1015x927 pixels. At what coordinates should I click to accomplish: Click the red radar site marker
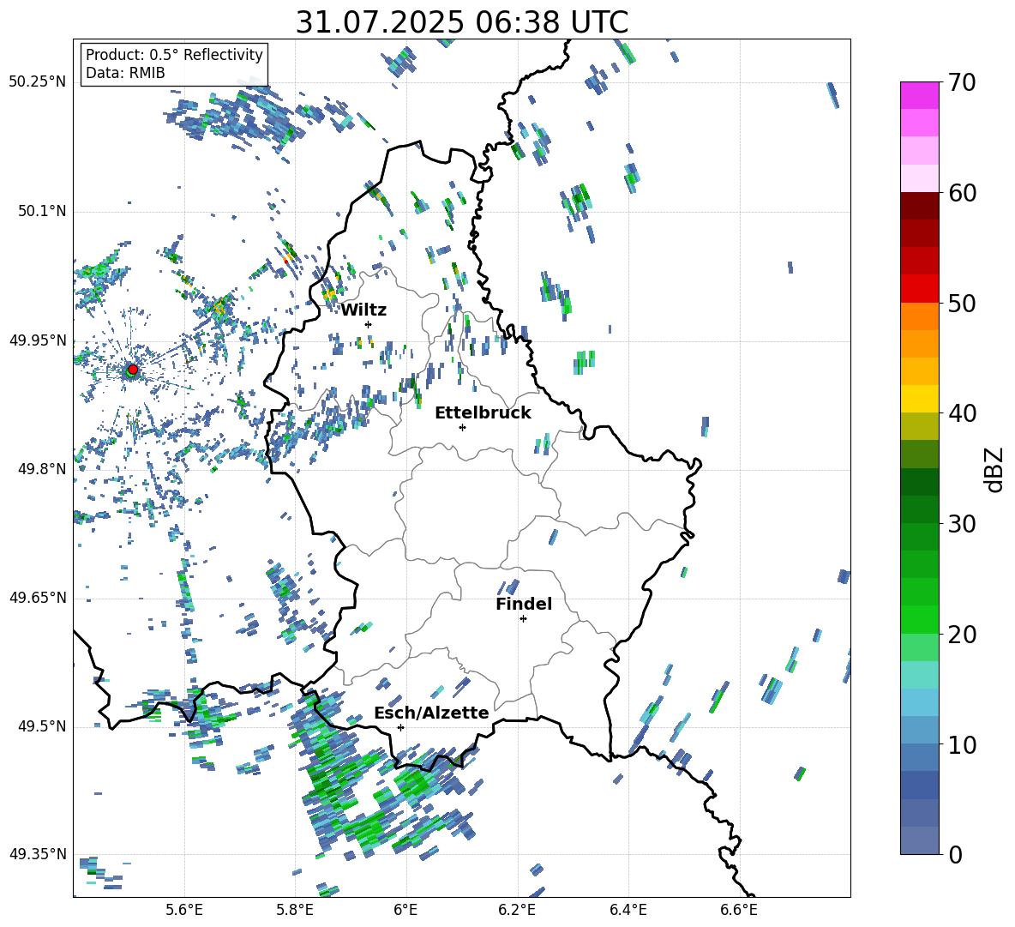click(133, 369)
